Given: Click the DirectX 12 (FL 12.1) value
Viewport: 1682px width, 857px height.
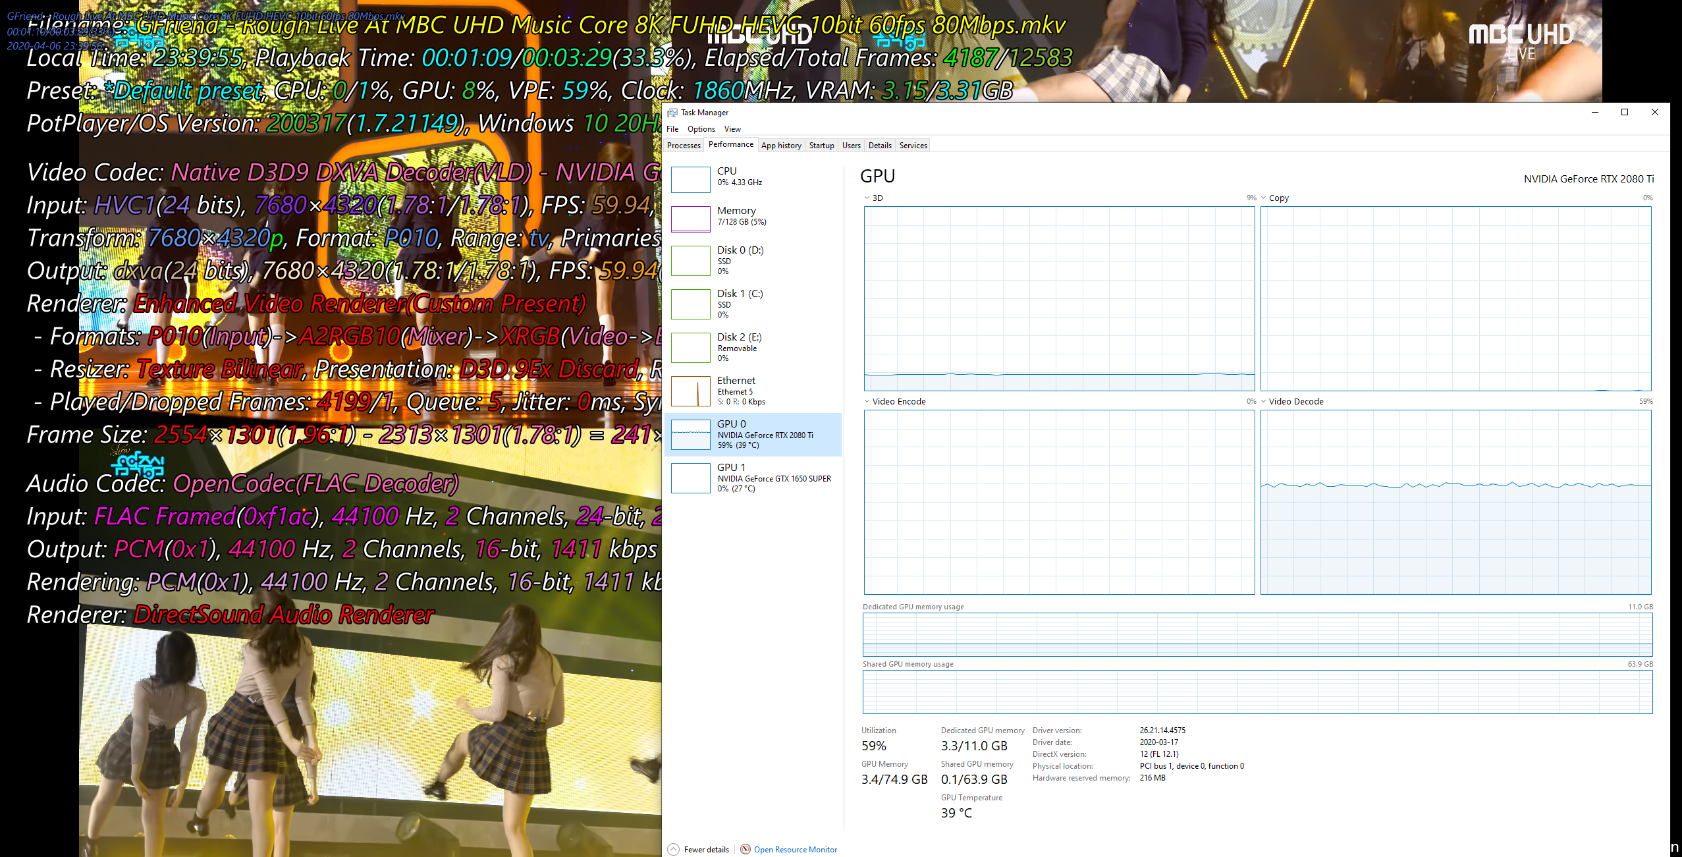Looking at the screenshot, I should coord(1158,754).
